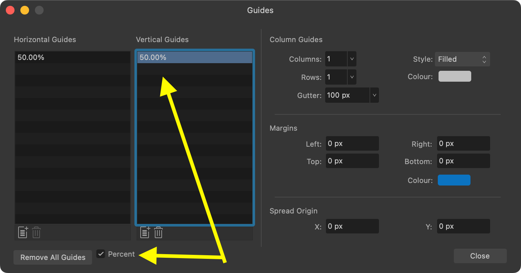Open the Column Guides colour swatch
The height and width of the screenshot is (273, 521).
[455, 76]
